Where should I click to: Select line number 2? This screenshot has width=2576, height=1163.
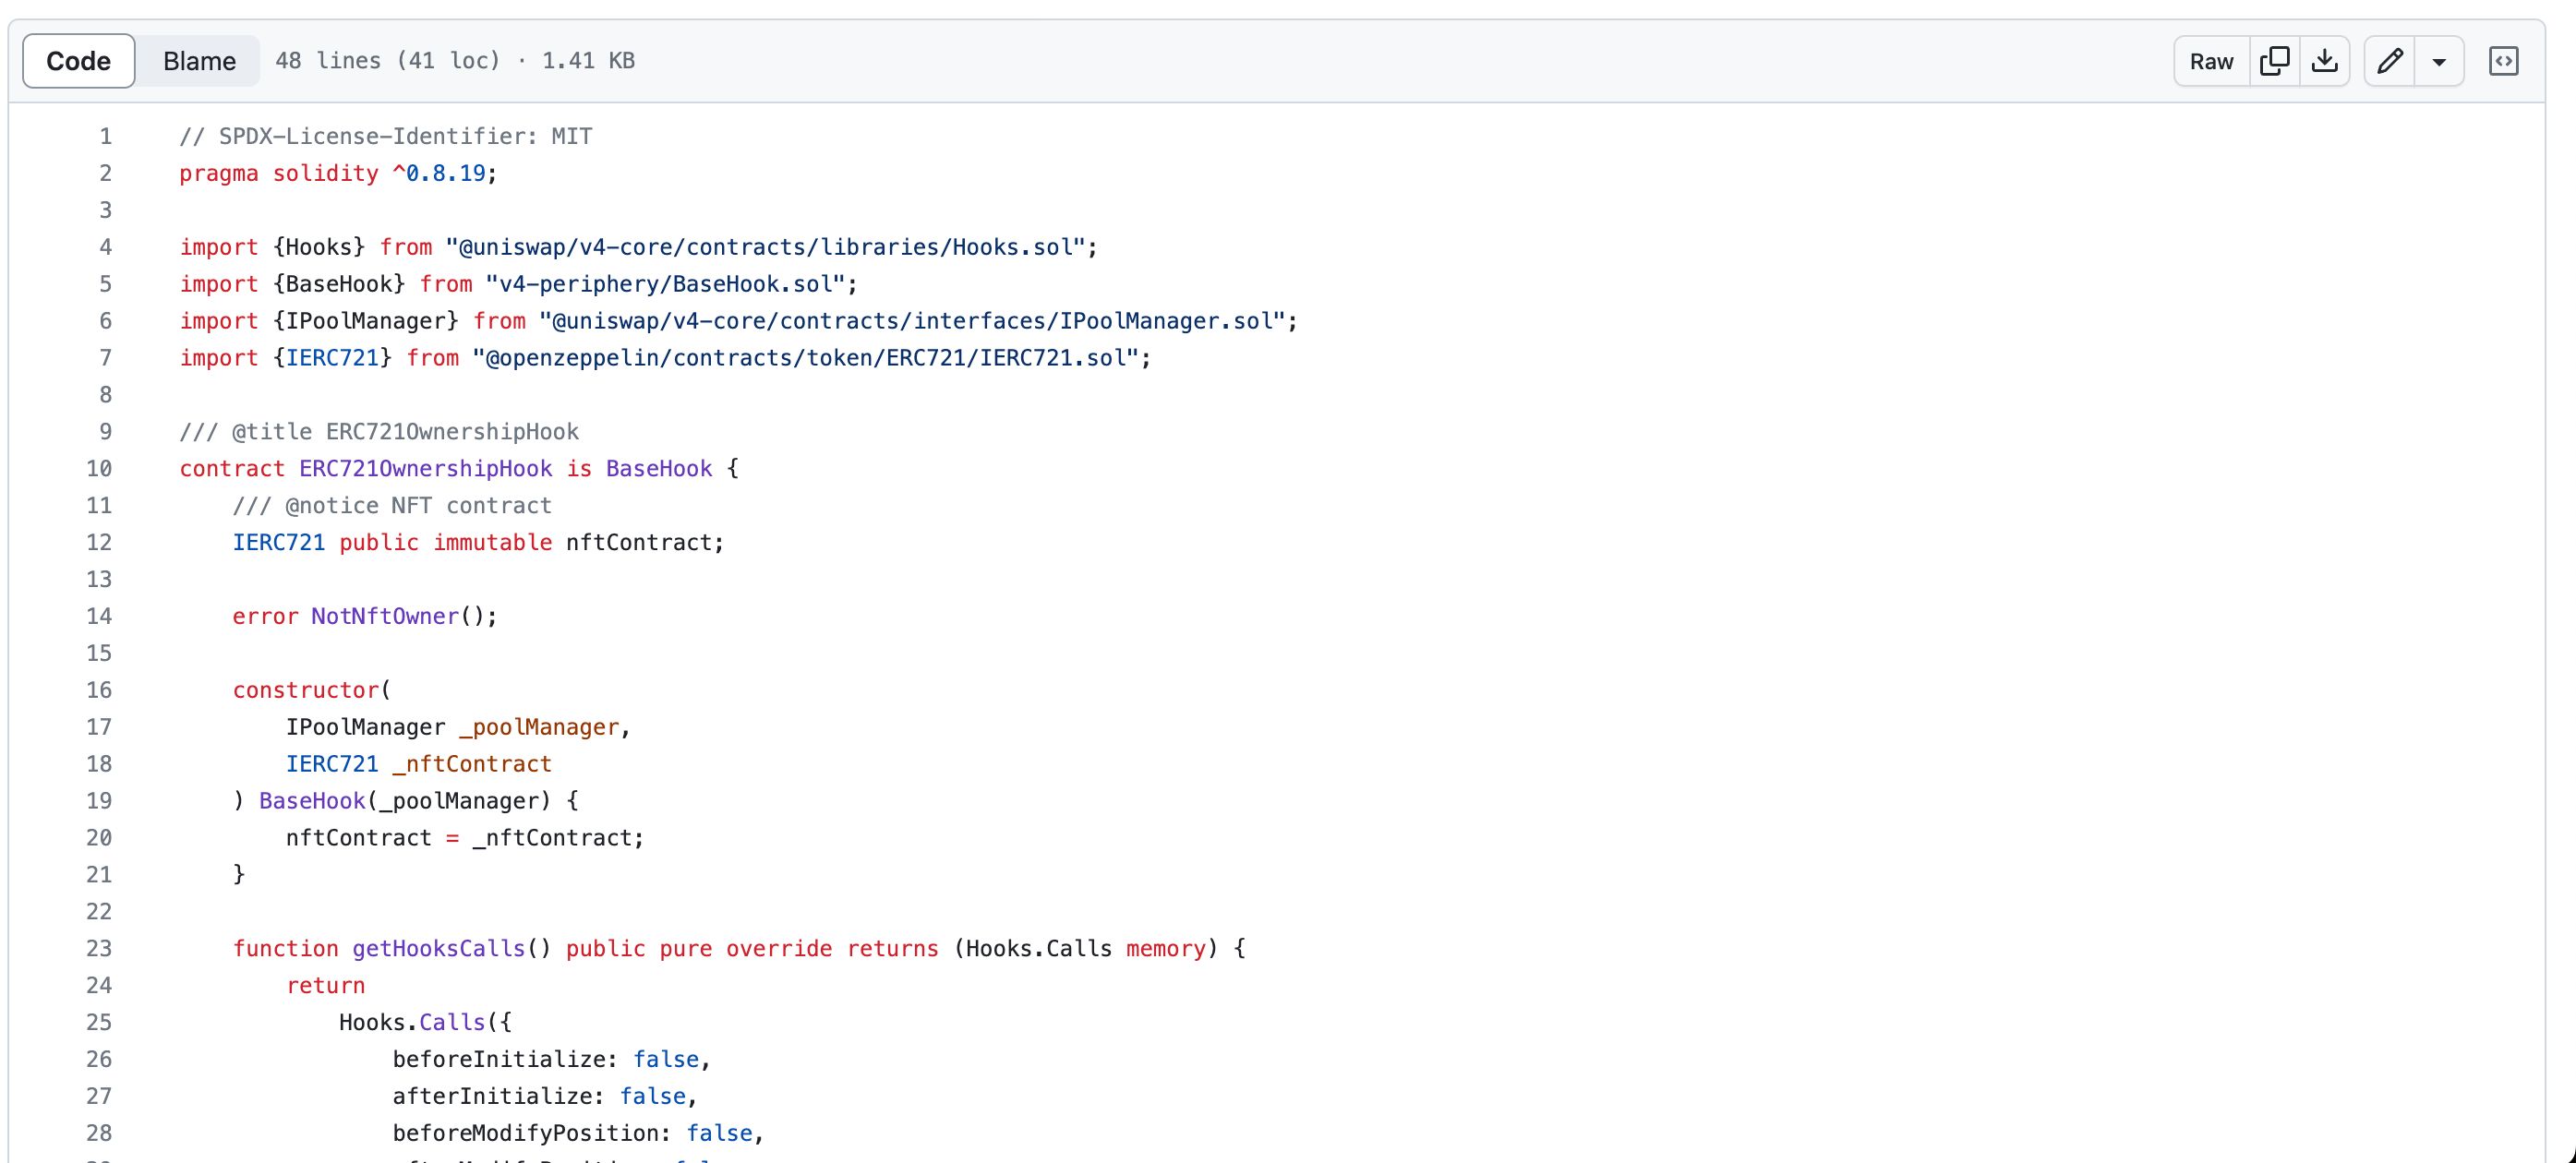(x=105, y=173)
